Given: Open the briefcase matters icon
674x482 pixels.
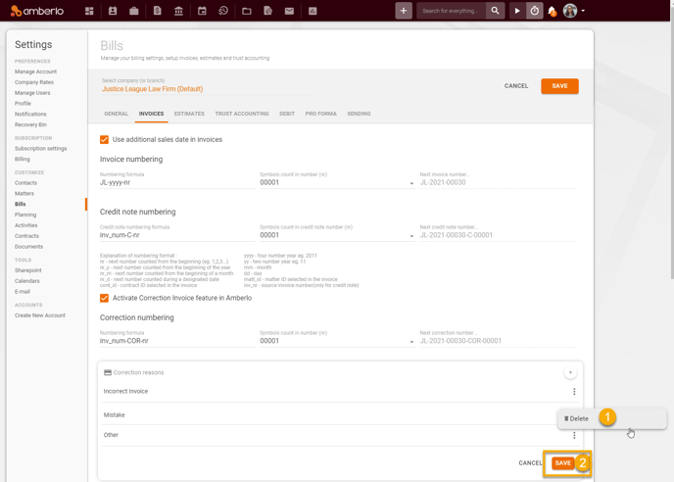Looking at the screenshot, I should coord(134,11).
